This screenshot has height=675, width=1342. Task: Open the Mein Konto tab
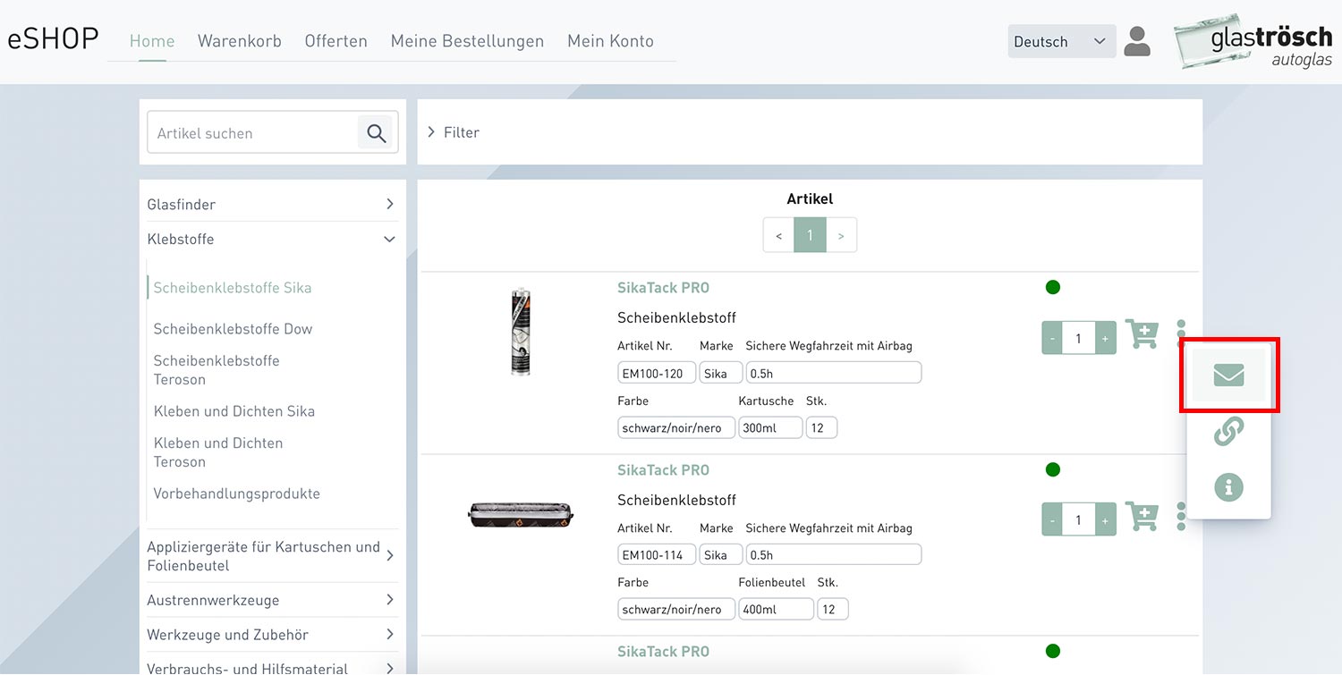click(x=610, y=41)
